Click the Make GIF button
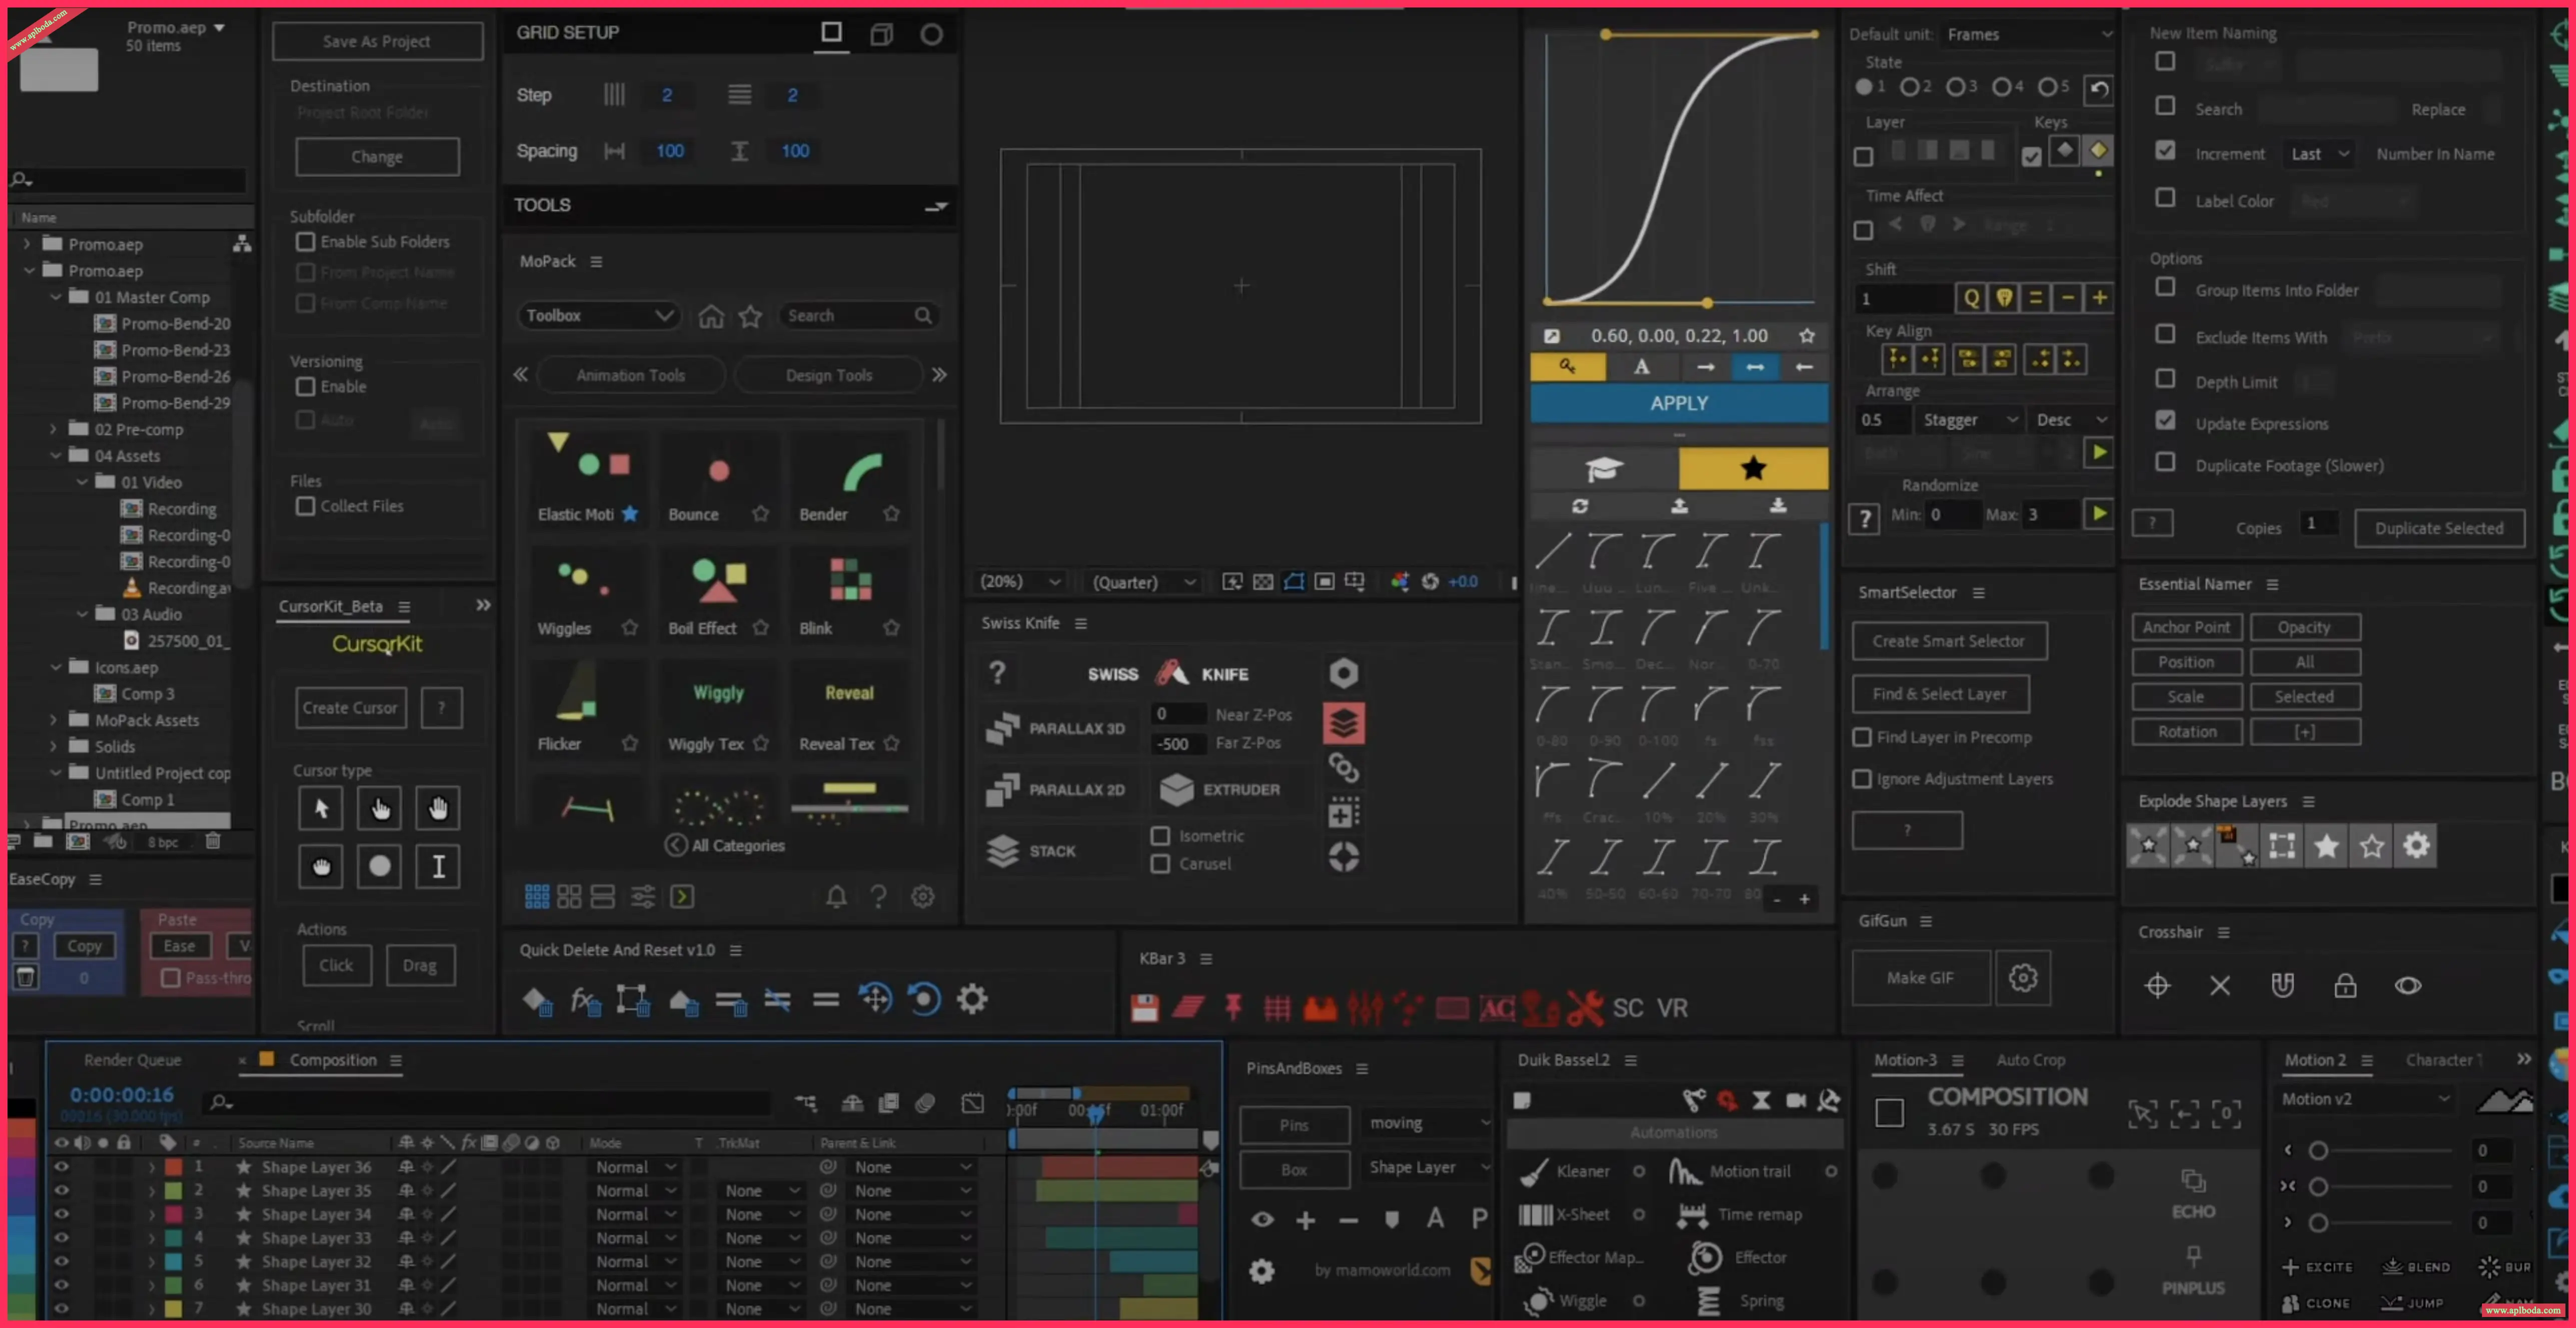The height and width of the screenshot is (1328, 2576). coord(1920,977)
